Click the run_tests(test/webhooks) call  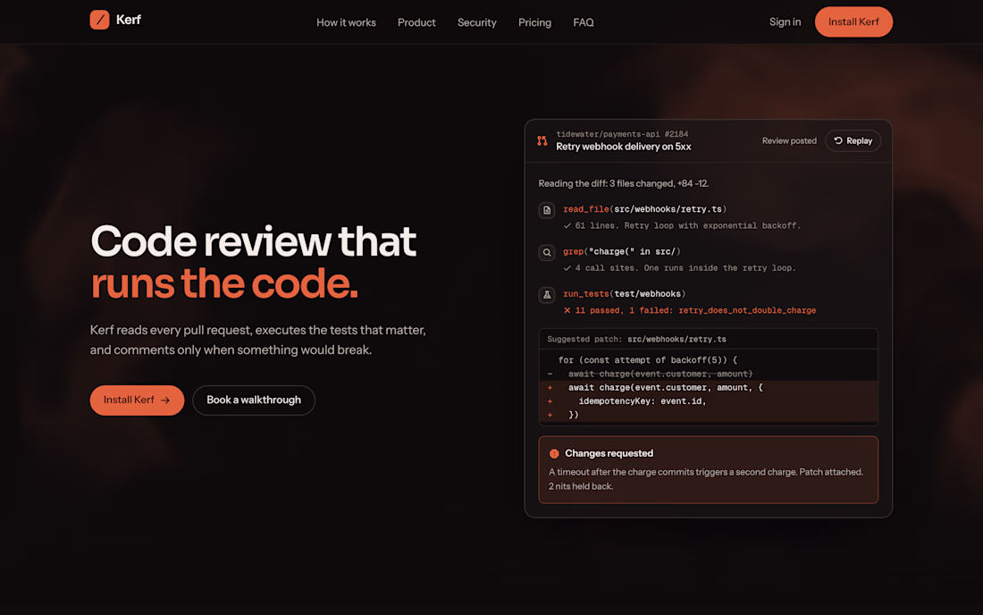coord(624,294)
